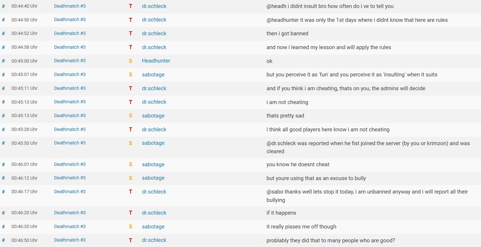Click the # icon at 00:45:50

(3, 143)
